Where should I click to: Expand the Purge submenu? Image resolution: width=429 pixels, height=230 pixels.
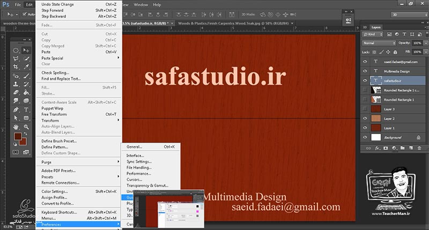pos(79,162)
